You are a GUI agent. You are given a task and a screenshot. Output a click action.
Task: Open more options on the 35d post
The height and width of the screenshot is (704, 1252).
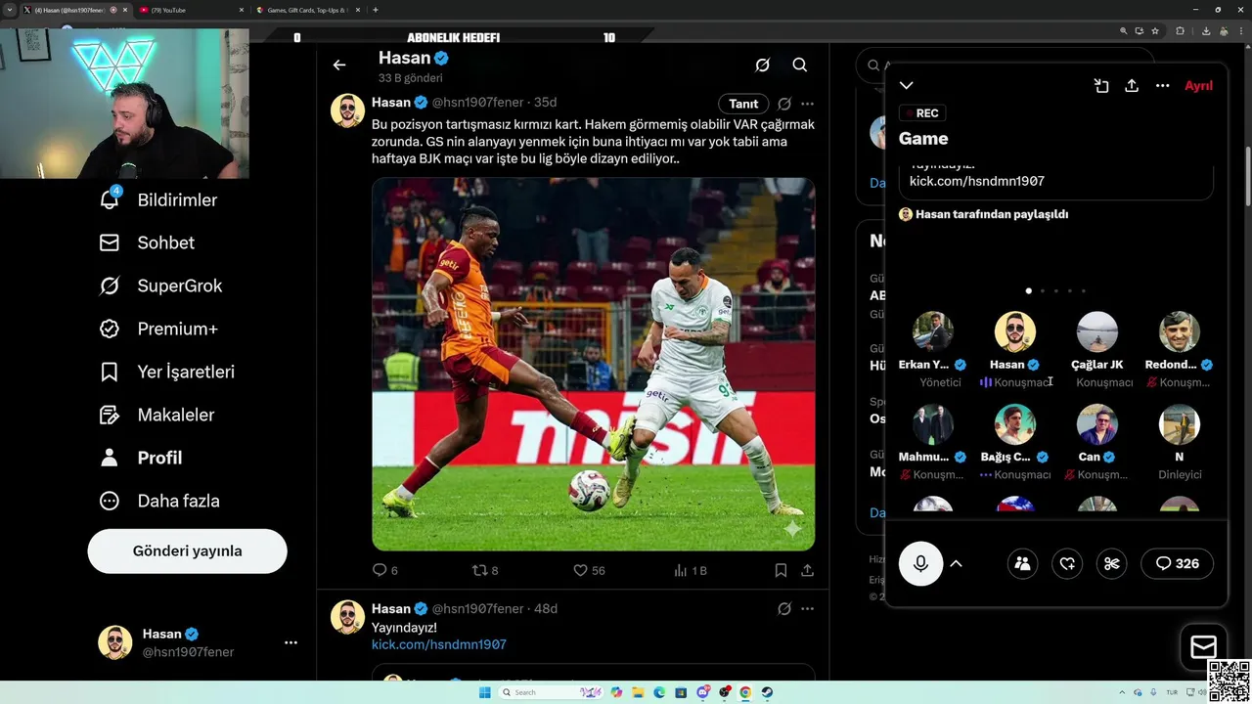(807, 104)
